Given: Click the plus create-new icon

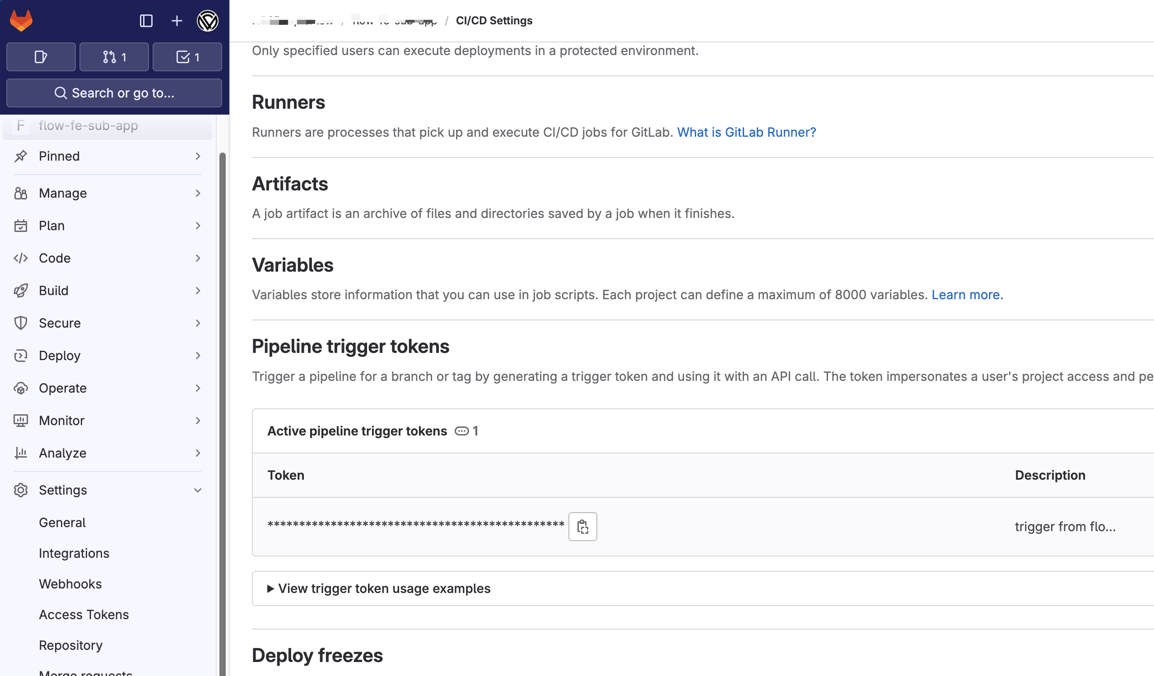Looking at the screenshot, I should [x=177, y=21].
